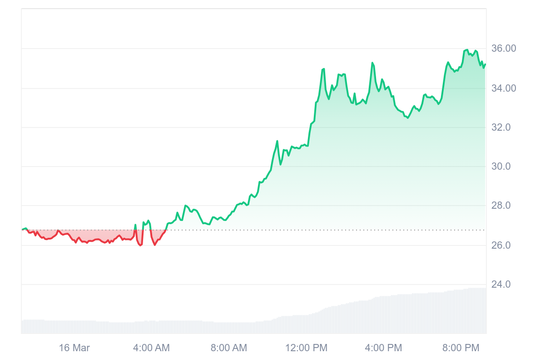Click the price line's final point at right edge
This screenshot has height=363, width=545.
(486, 64)
